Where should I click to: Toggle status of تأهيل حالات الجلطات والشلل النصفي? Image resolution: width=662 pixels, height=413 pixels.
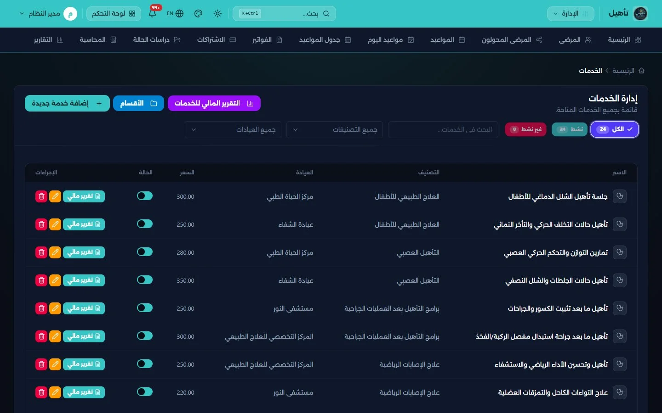coord(145,280)
